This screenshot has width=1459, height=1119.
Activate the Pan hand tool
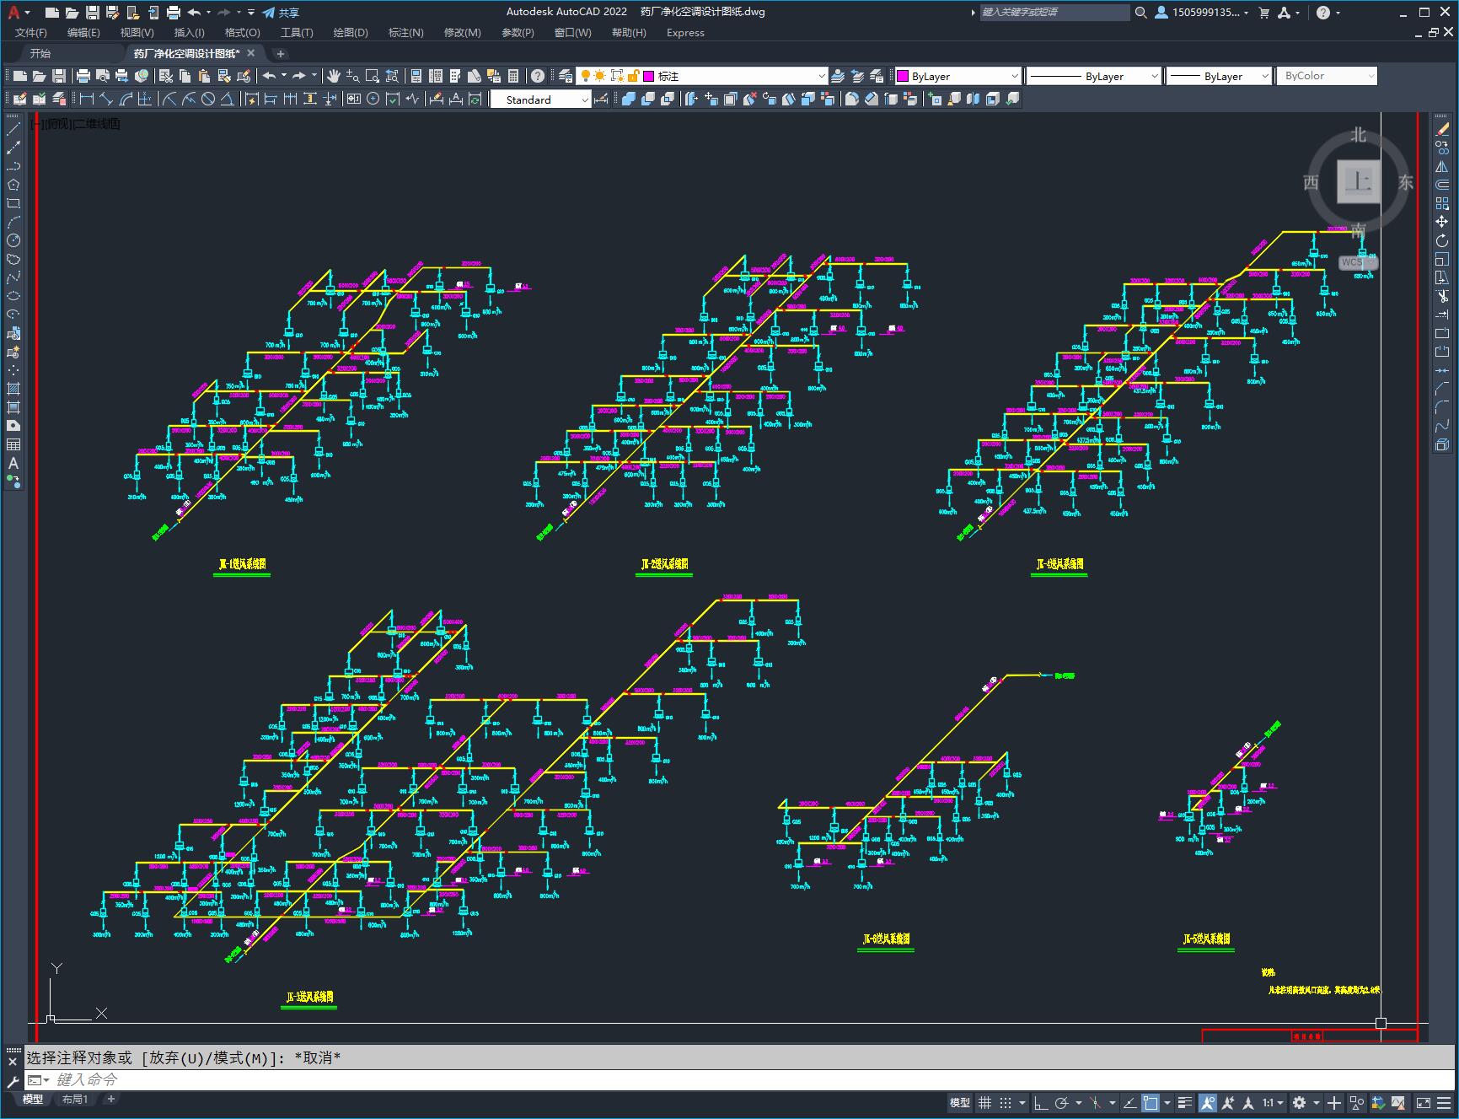(x=334, y=76)
